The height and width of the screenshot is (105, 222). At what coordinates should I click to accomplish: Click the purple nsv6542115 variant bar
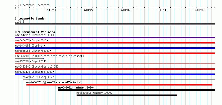[115, 37]
